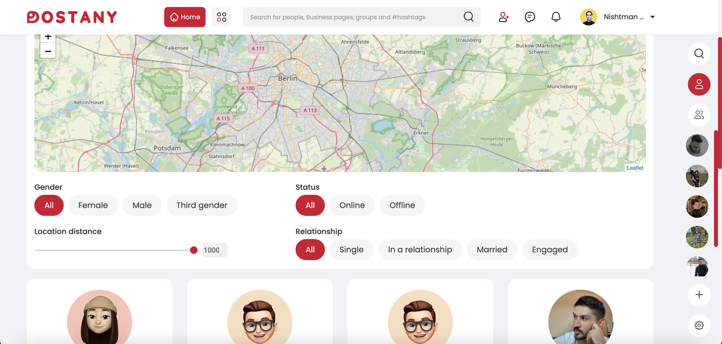The image size is (722, 344).
Task: Open the sidebar groups people icon
Action: (699, 115)
